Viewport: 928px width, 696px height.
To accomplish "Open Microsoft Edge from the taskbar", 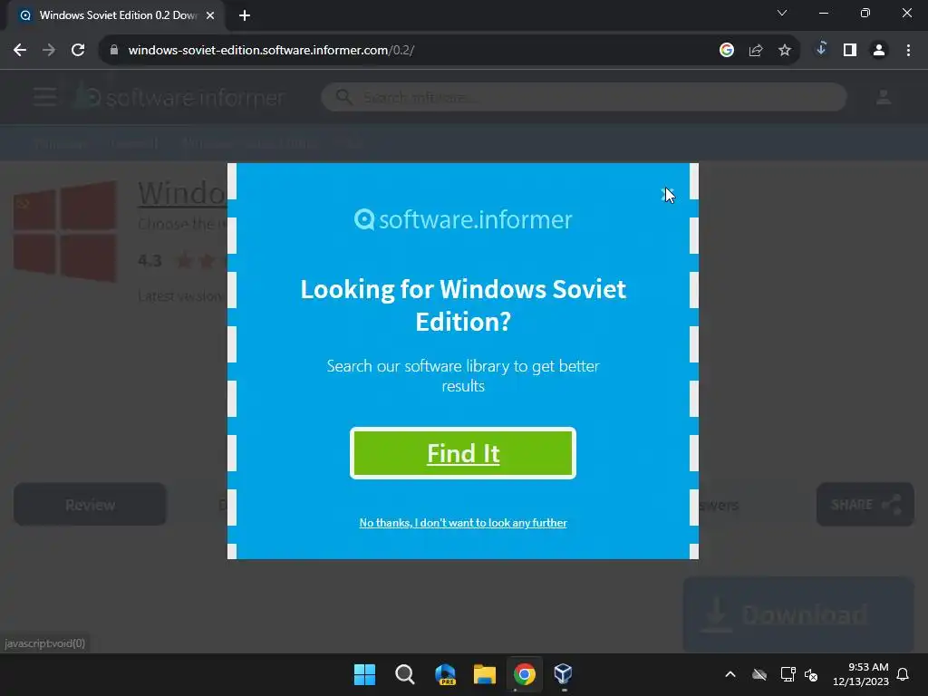I will (445, 674).
